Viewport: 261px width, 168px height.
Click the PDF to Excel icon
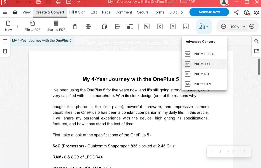pyautogui.click(x=160, y=27)
